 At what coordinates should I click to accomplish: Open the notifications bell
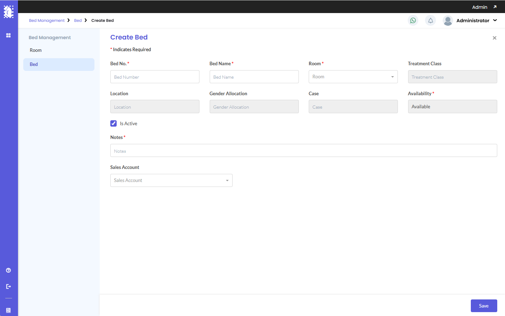pyautogui.click(x=430, y=20)
